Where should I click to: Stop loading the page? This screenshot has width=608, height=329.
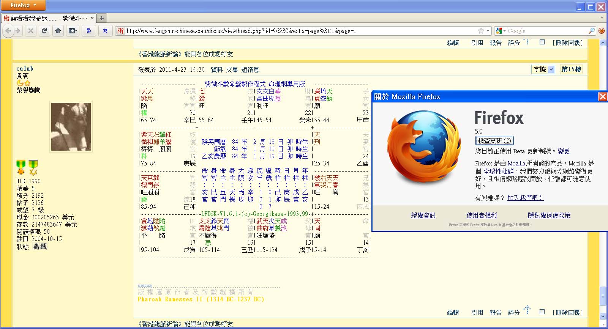tap(31, 31)
